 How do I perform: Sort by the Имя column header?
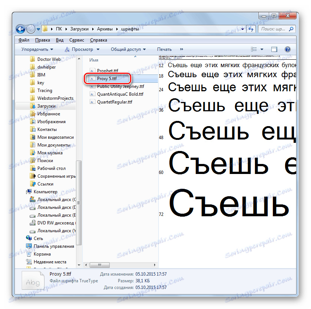tap(94, 60)
